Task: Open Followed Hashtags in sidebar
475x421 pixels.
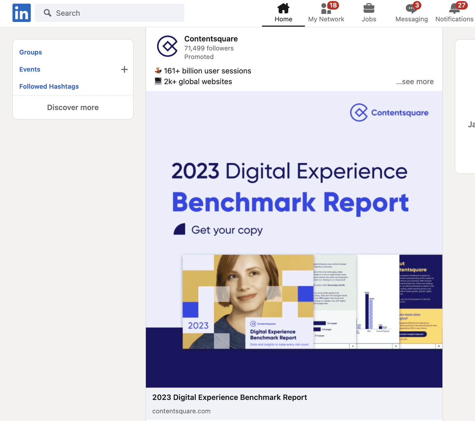Action: pyautogui.click(x=49, y=86)
